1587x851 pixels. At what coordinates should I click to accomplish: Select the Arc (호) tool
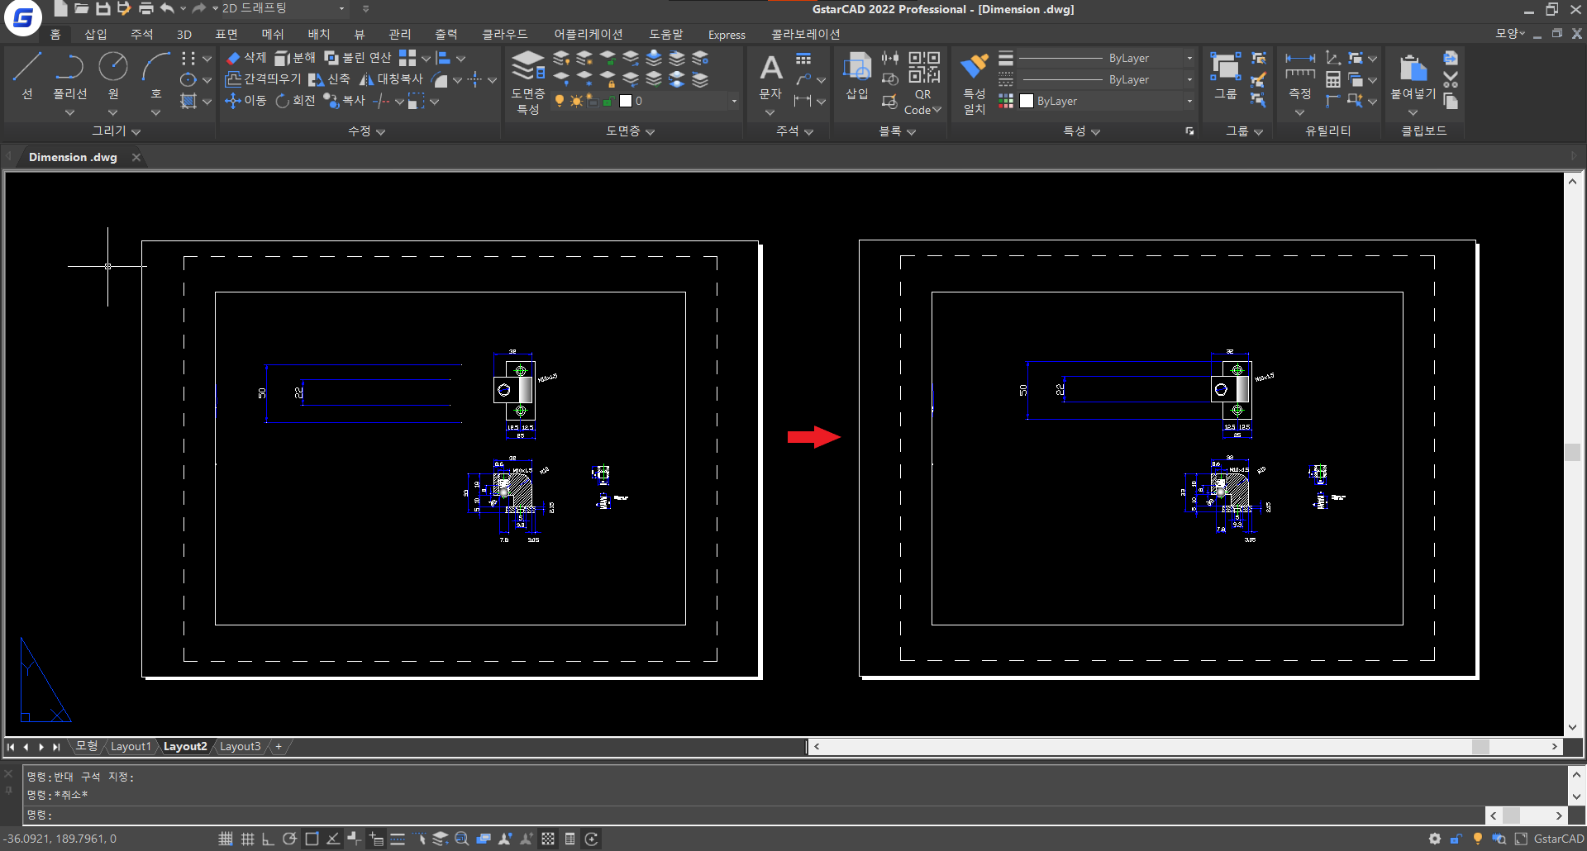click(155, 75)
